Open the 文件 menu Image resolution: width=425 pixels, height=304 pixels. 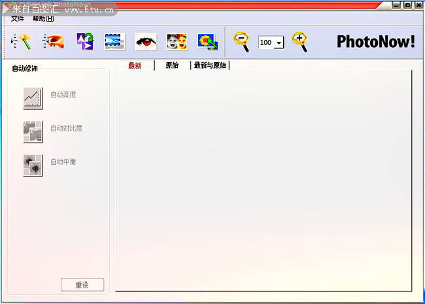[18, 19]
